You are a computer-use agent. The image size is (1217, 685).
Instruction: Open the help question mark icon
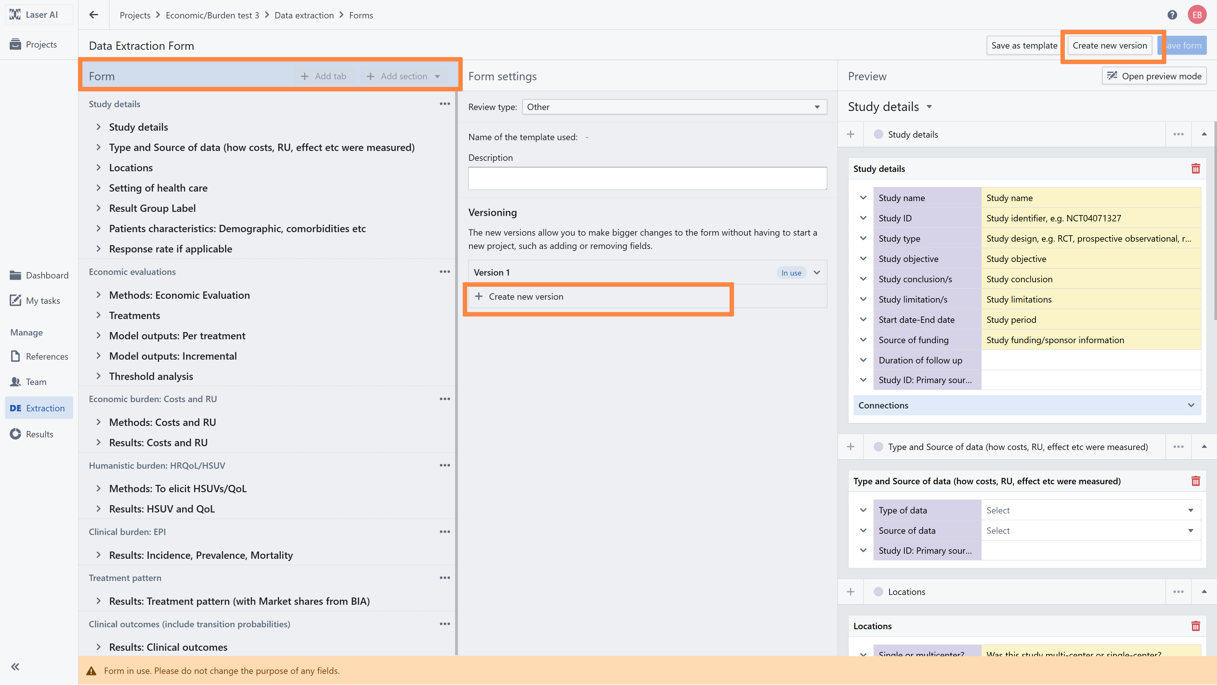click(1172, 15)
